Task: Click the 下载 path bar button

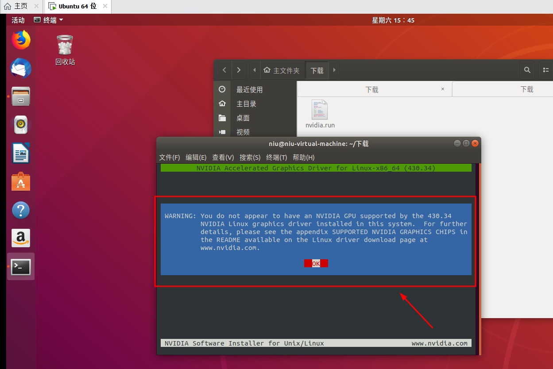Action: 317,70
